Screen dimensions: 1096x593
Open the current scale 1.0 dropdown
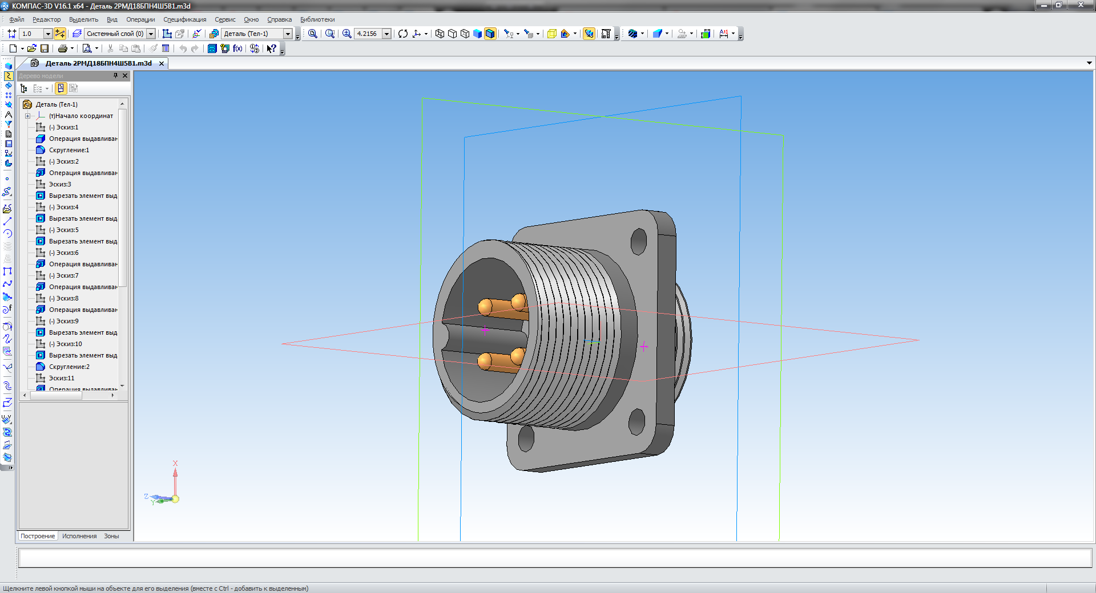[x=48, y=34]
